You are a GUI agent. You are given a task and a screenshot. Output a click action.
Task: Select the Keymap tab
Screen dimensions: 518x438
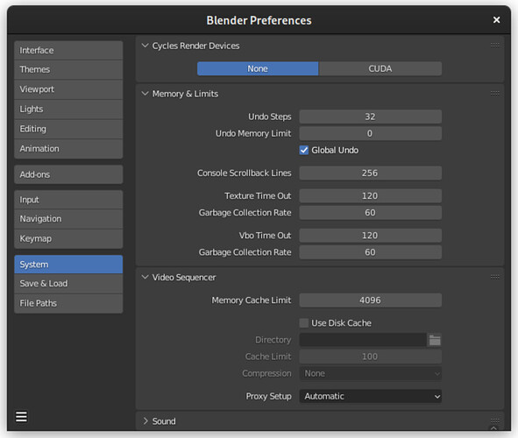click(68, 238)
